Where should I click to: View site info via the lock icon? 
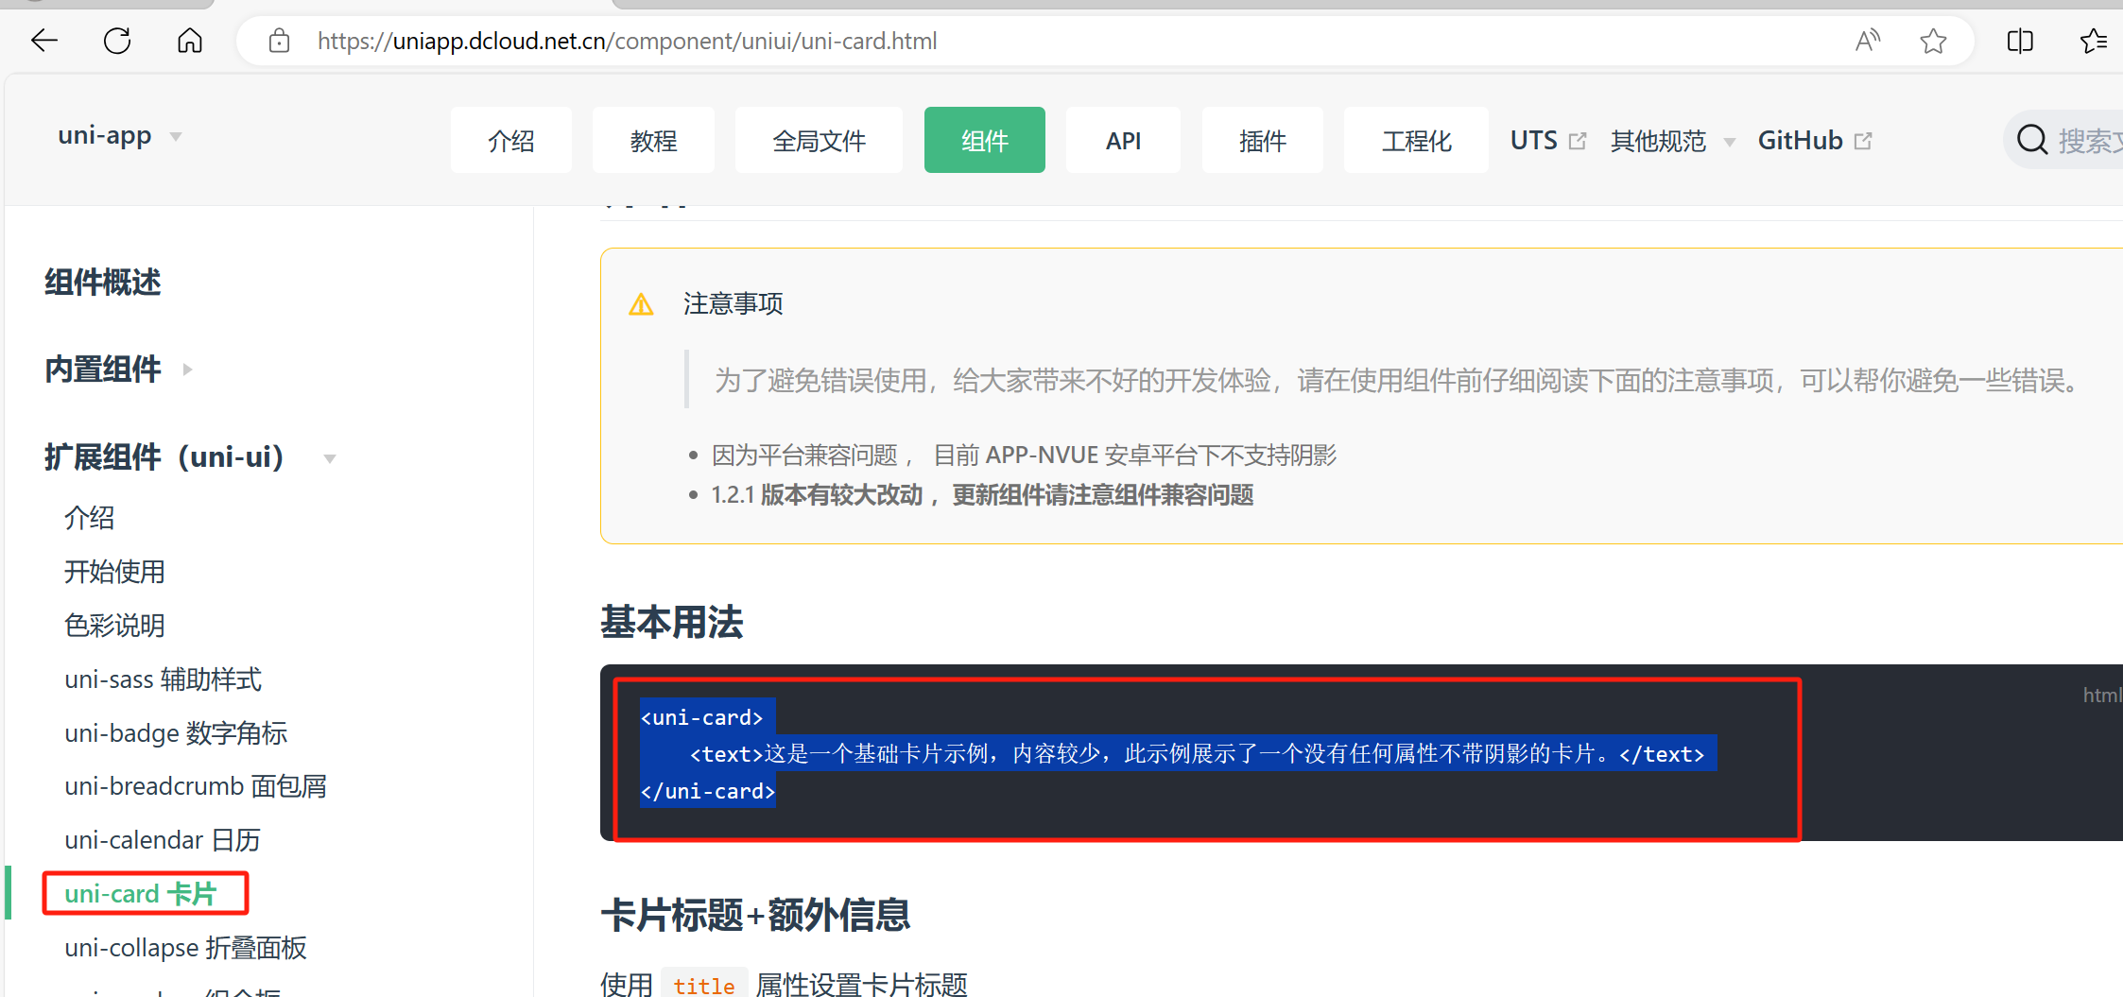[x=279, y=41]
